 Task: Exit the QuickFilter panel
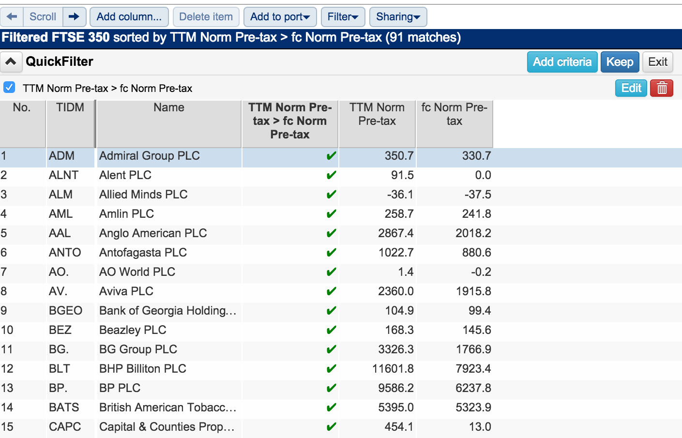[658, 62]
